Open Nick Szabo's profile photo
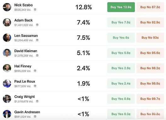Image resolution: width=166 pixels, height=120 pixels. click(7, 7)
